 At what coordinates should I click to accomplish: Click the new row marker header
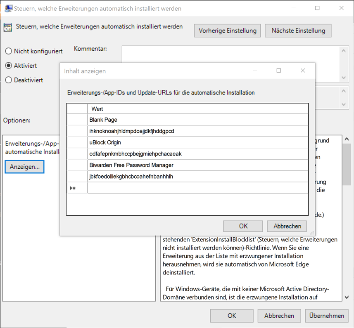tap(77, 188)
